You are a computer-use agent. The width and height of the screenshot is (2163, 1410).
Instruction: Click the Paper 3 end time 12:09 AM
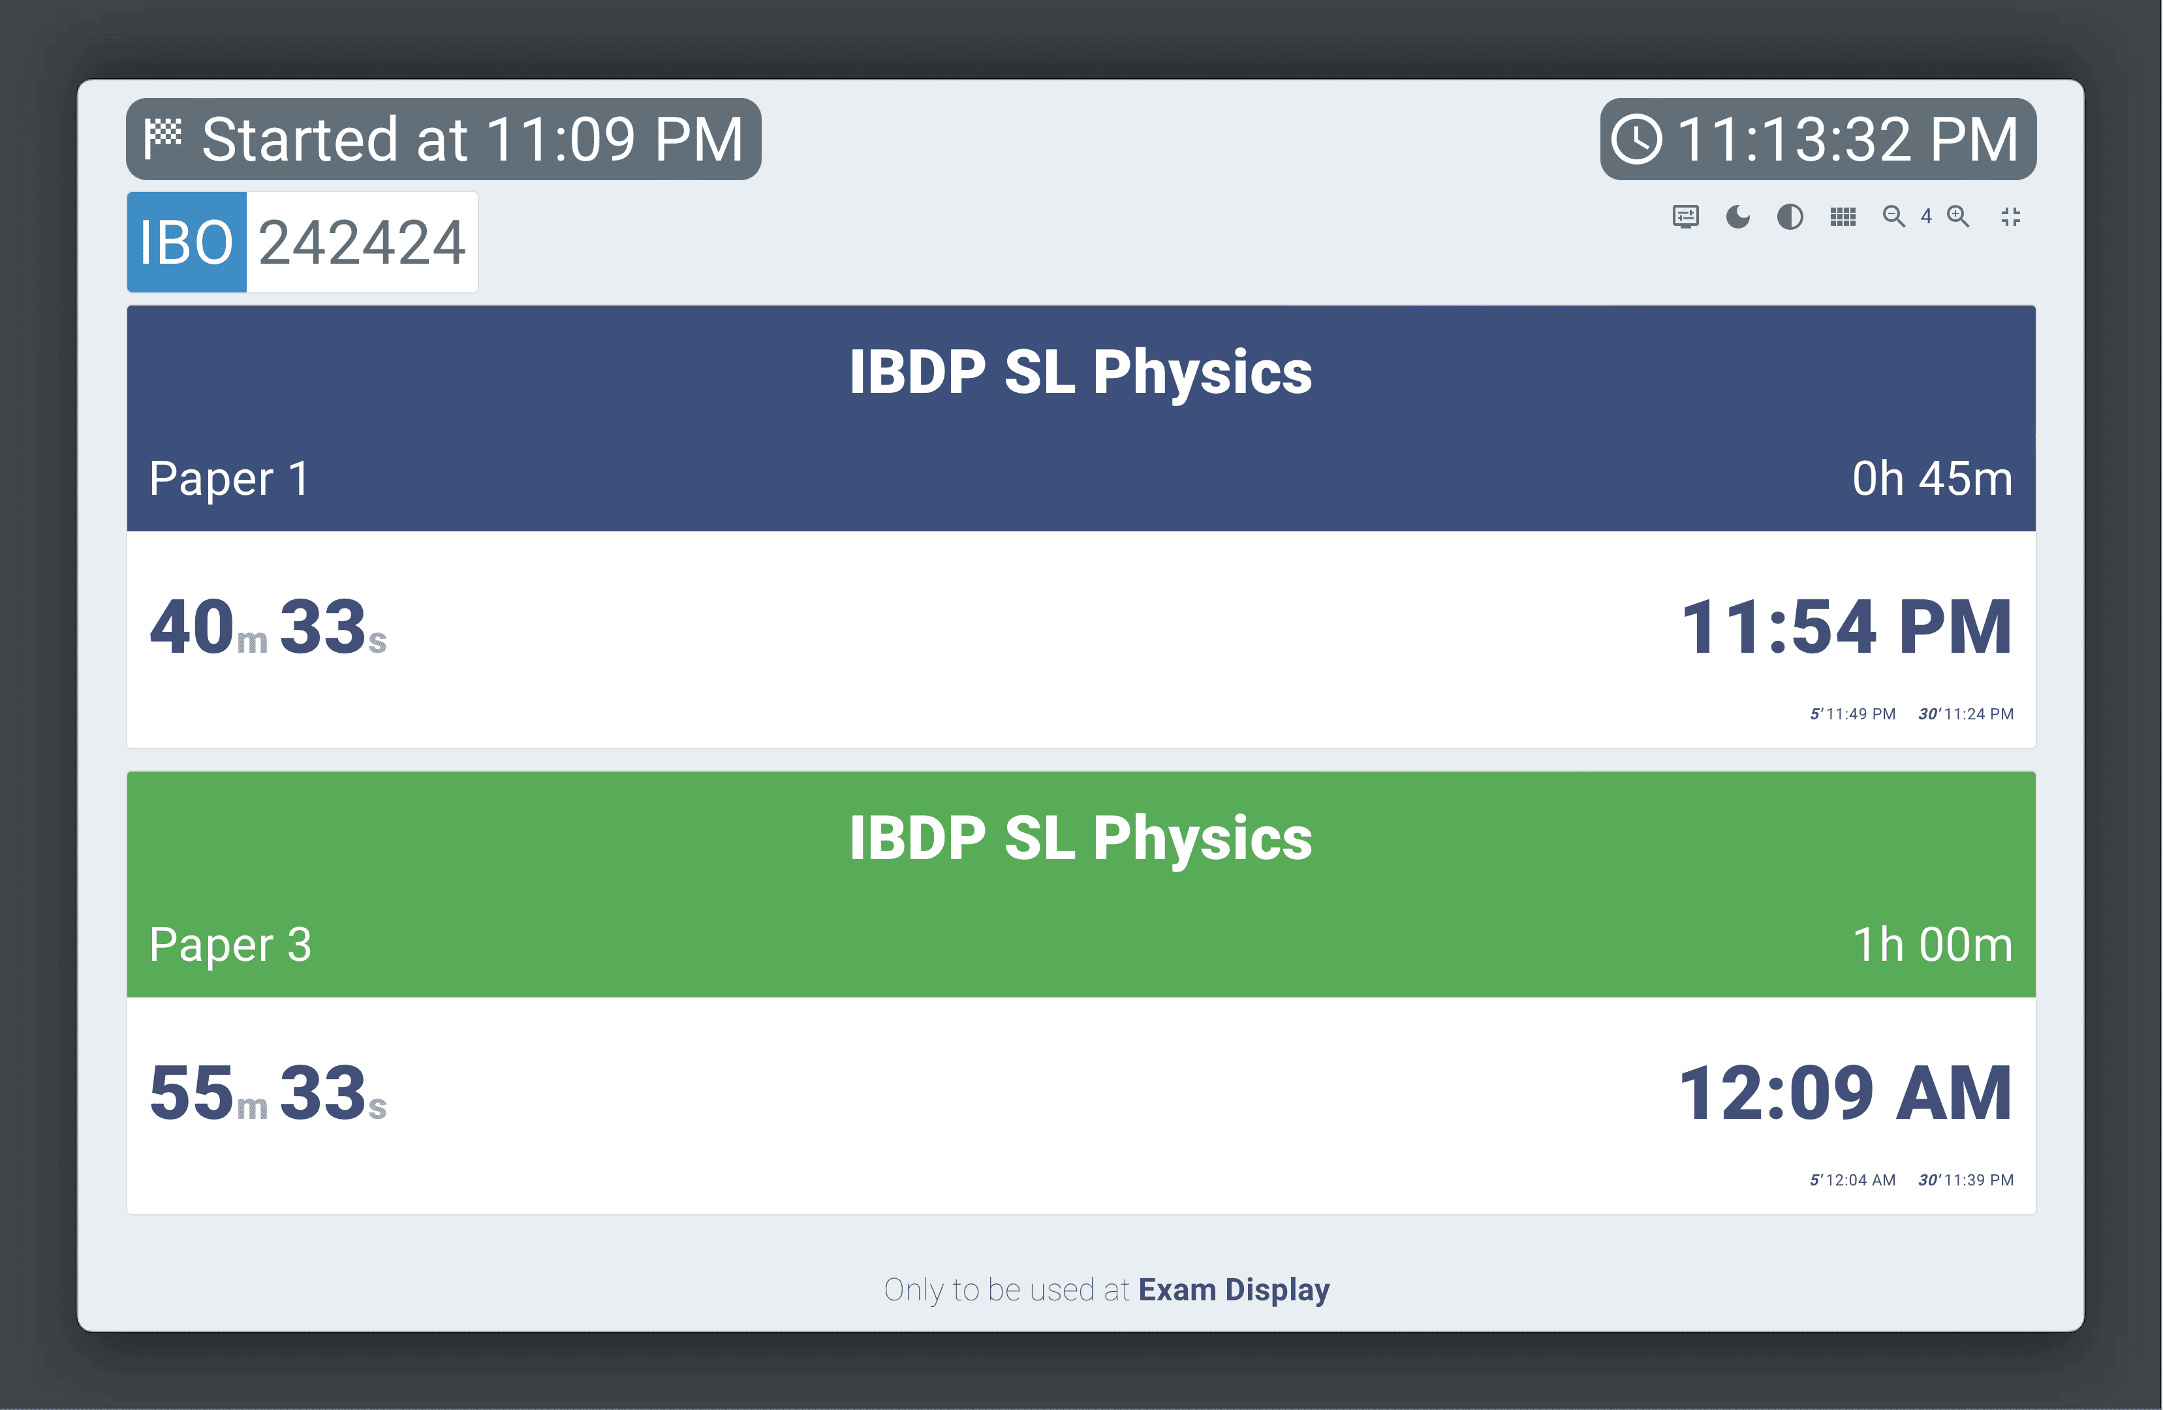(x=1845, y=1093)
